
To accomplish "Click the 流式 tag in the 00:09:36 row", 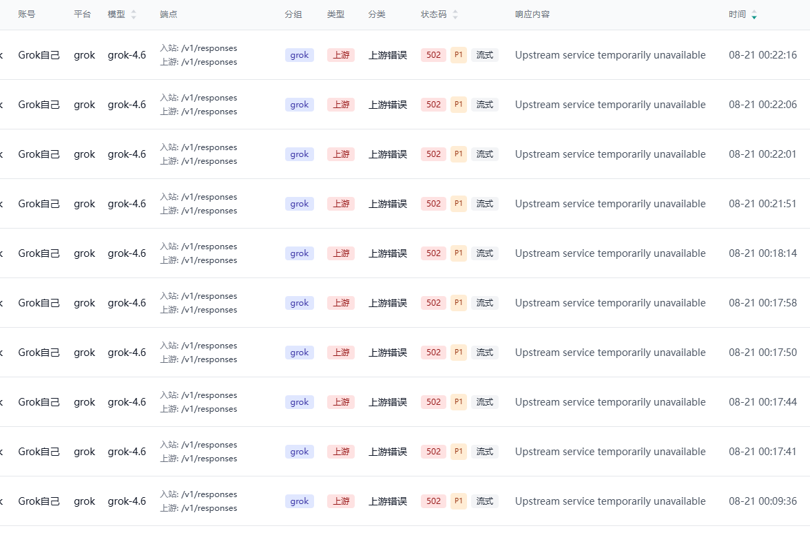I will (x=485, y=501).
